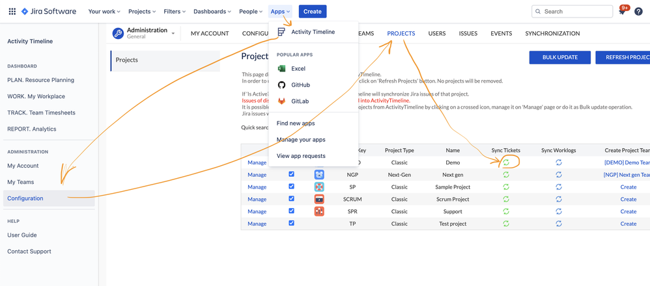Click the SCRUM project avatar icon

click(319, 199)
